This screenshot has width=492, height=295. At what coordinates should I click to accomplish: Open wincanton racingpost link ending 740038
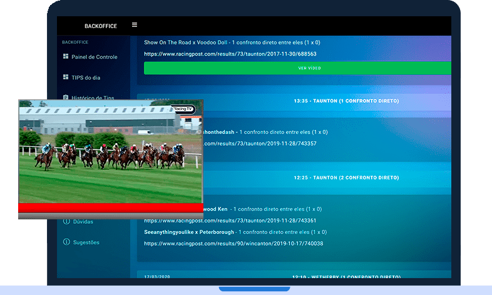click(x=233, y=243)
